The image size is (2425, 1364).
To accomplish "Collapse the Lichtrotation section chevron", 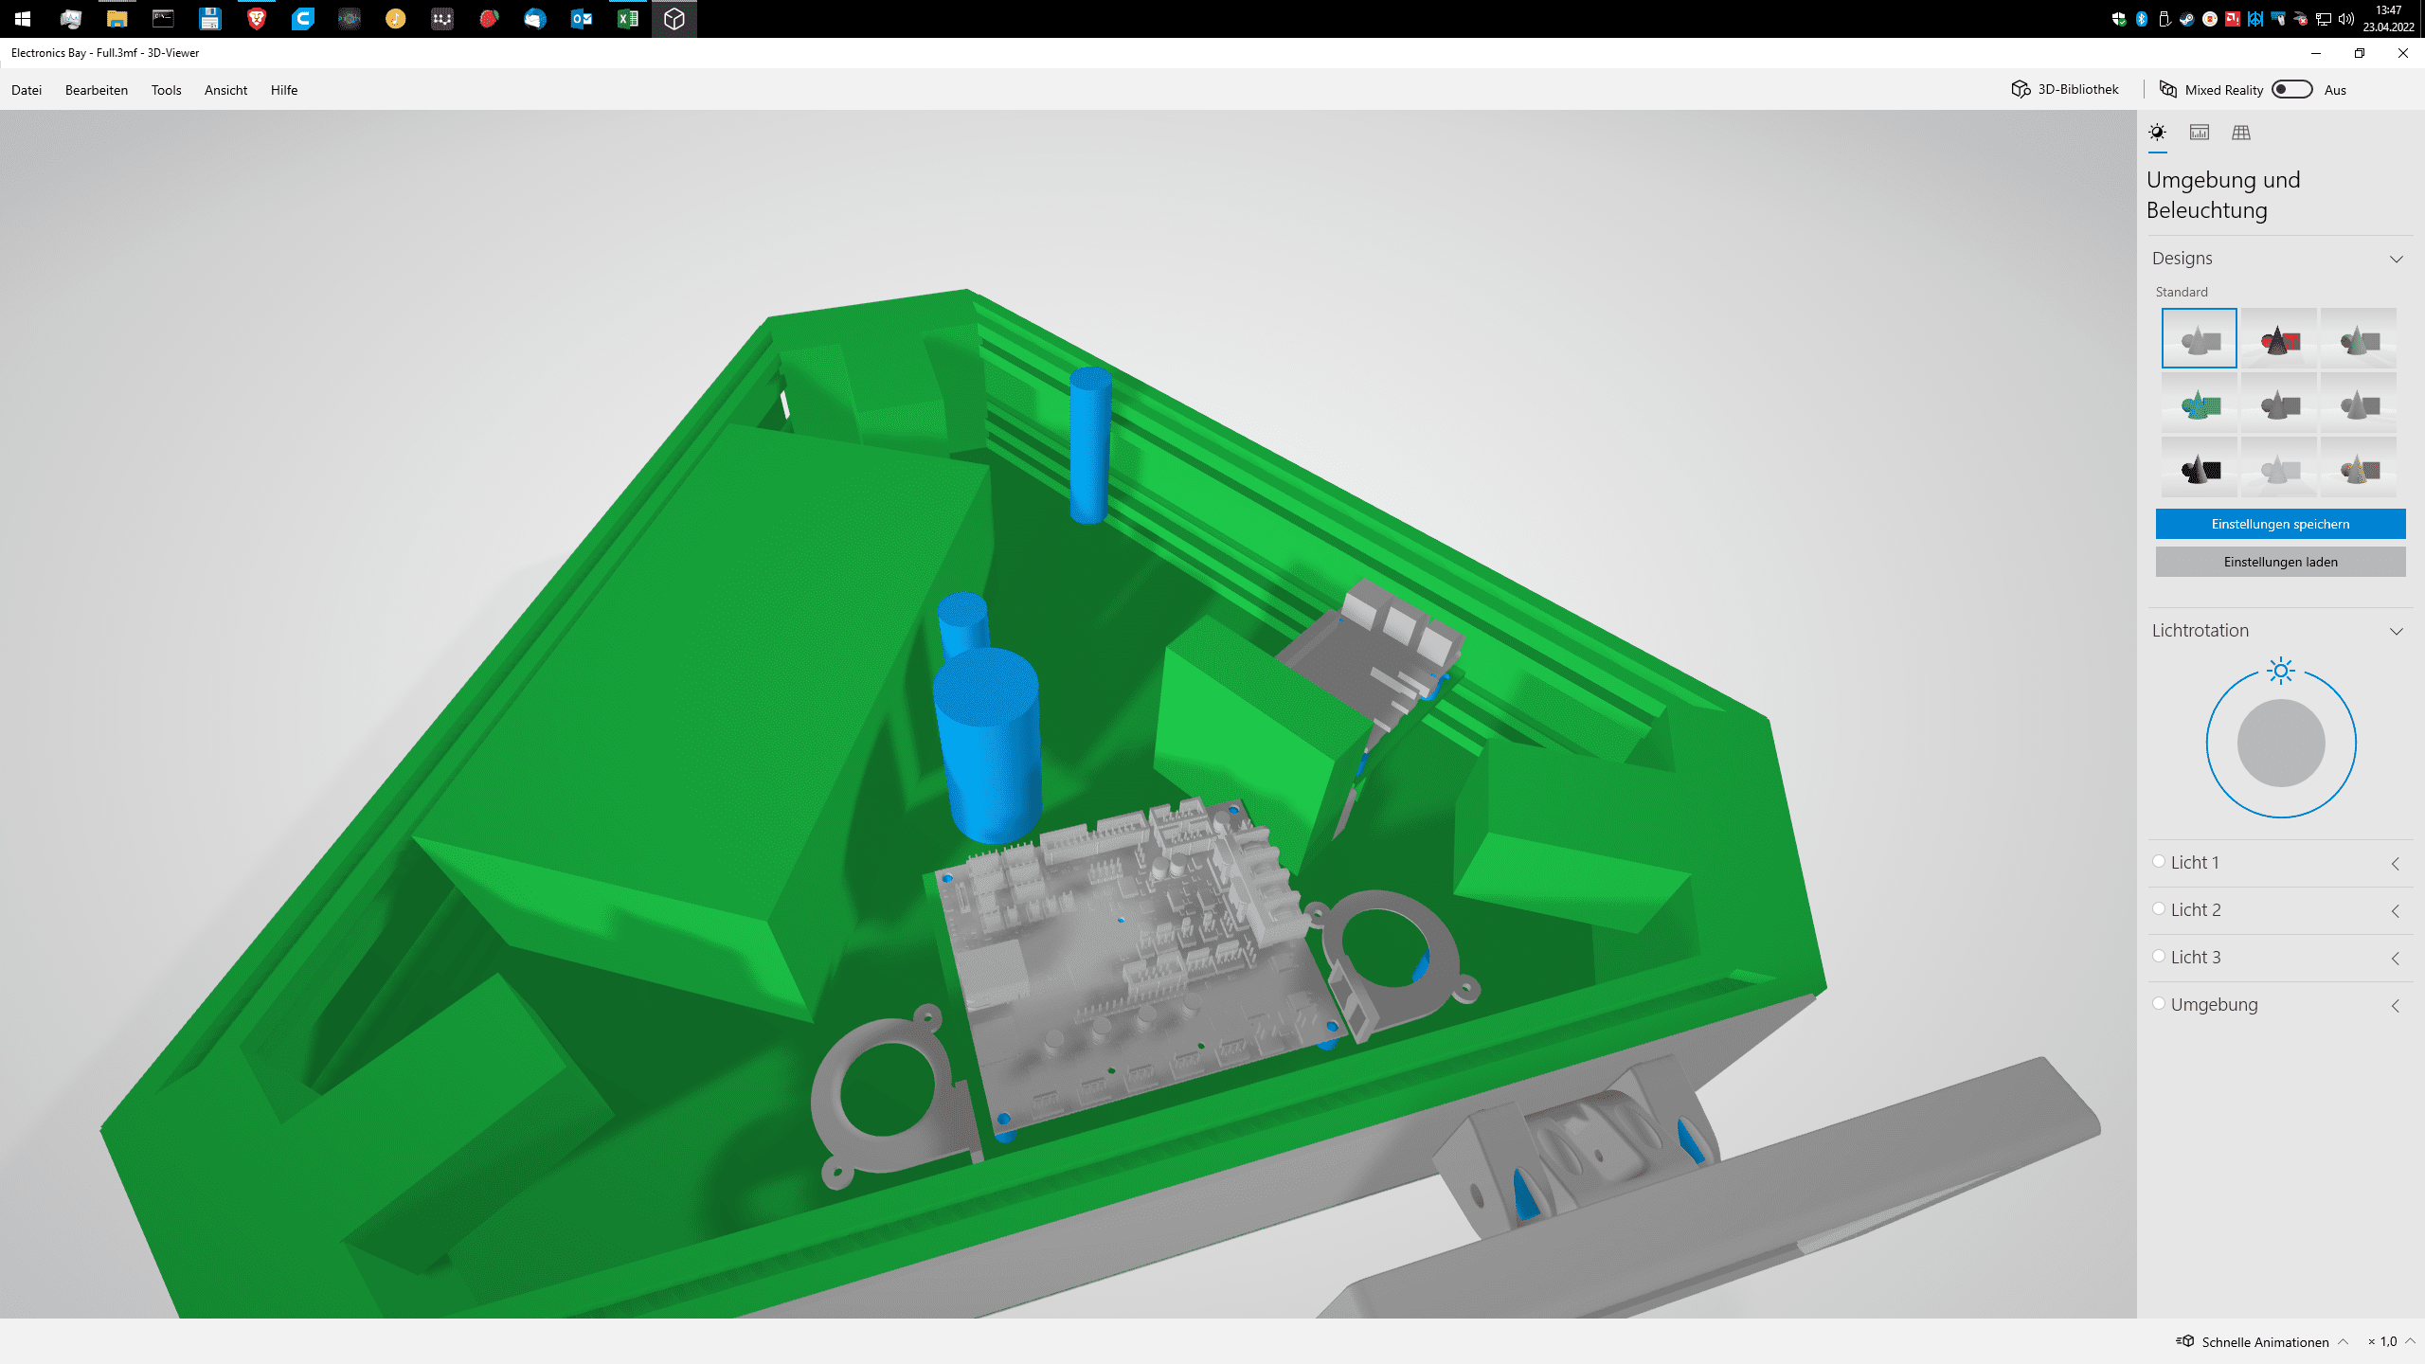I will click(x=2396, y=631).
